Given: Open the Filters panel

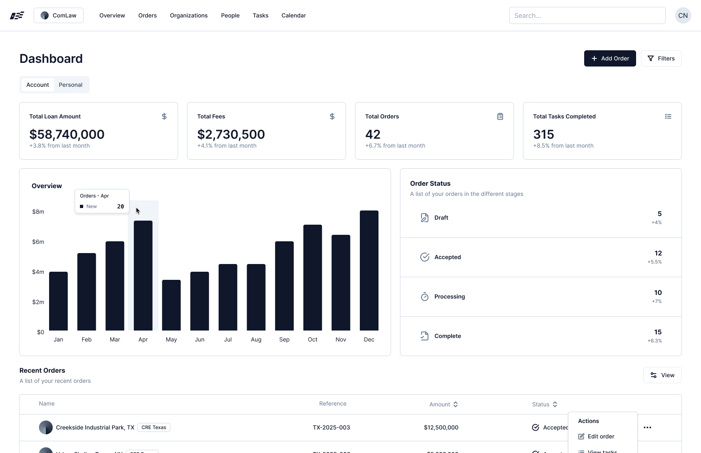Looking at the screenshot, I should tap(661, 58).
